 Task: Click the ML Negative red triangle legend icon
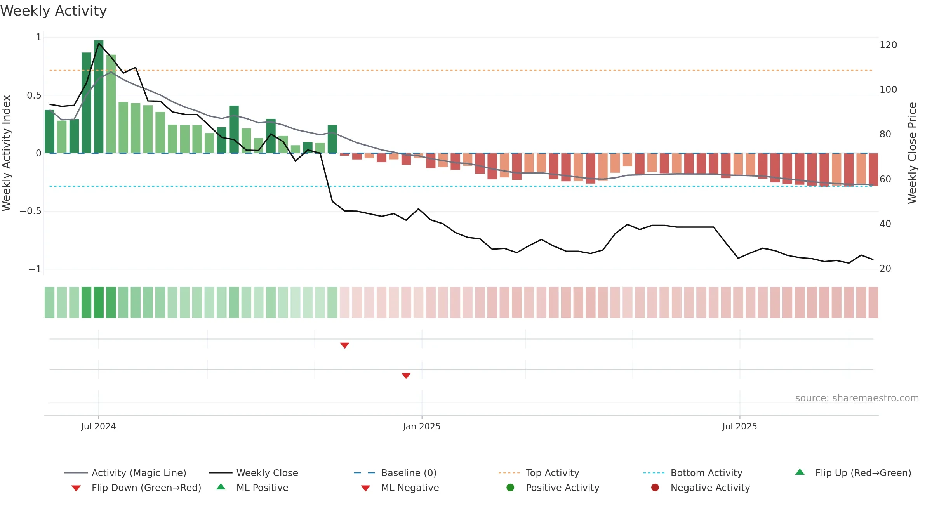365,488
